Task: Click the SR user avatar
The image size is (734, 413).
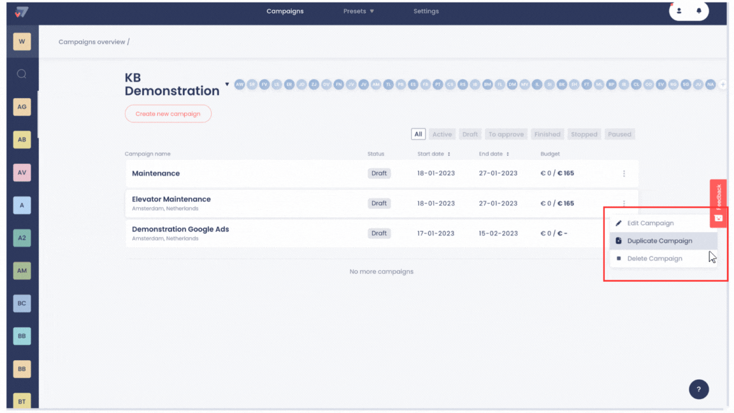Action: (252, 84)
